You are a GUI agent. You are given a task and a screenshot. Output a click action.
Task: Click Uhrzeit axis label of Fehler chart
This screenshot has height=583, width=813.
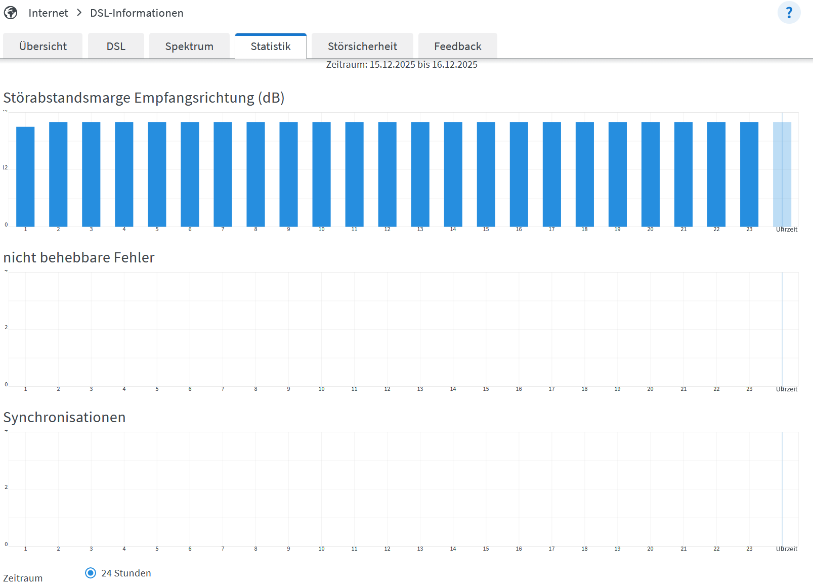pyautogui.click(x=787, y=389)
